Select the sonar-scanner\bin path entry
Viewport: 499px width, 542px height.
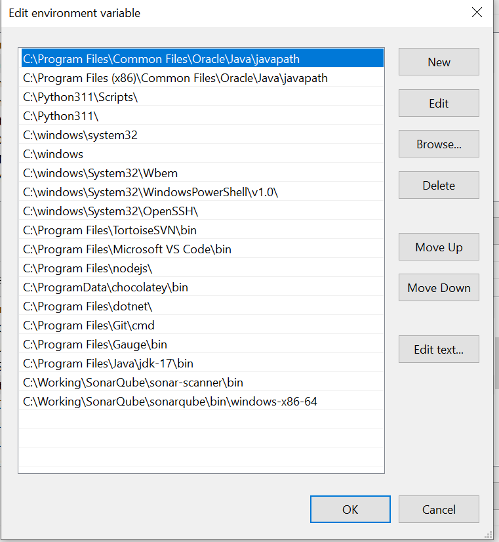point(133,383)
